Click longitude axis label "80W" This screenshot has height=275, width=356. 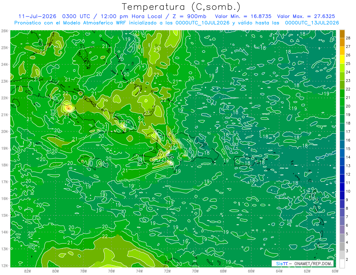click(x=55, y=271)
